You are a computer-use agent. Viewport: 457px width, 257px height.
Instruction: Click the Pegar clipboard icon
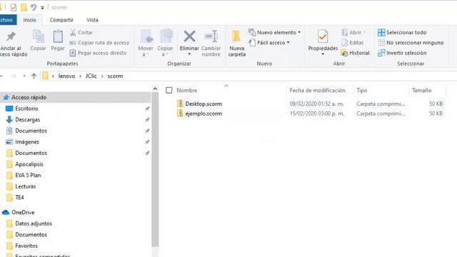point(58,36)
